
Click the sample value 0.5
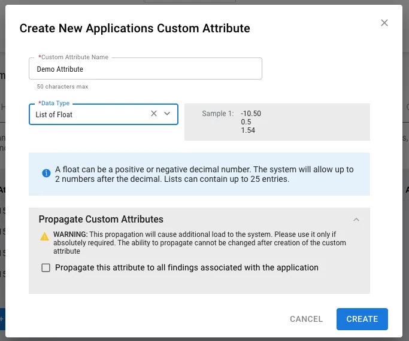pos(246,122)
